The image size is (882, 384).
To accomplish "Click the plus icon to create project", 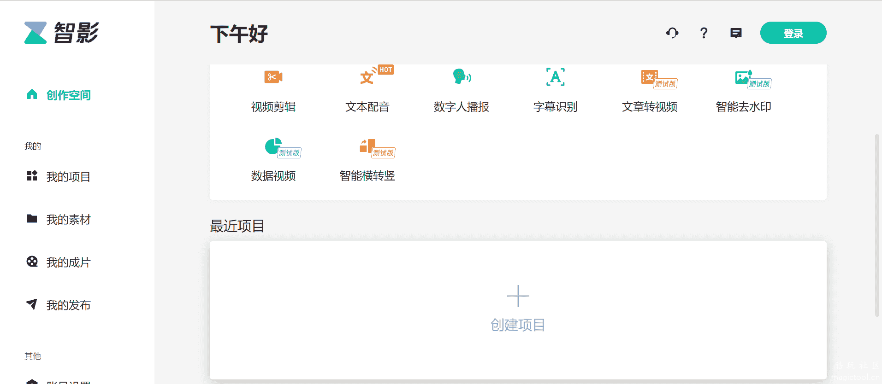I will point(518,296).
